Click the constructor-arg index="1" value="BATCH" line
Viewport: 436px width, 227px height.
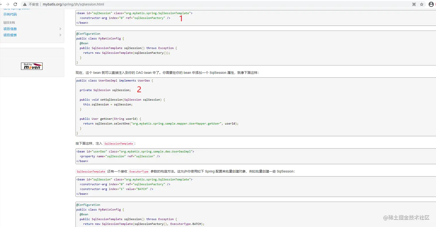[116, 189]
